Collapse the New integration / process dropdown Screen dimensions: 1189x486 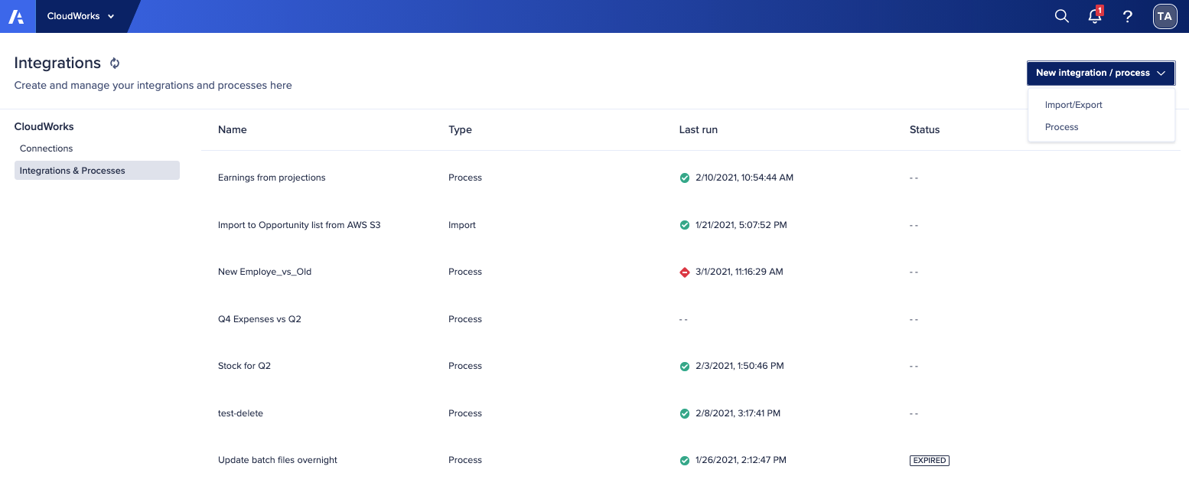(1162, 73)
